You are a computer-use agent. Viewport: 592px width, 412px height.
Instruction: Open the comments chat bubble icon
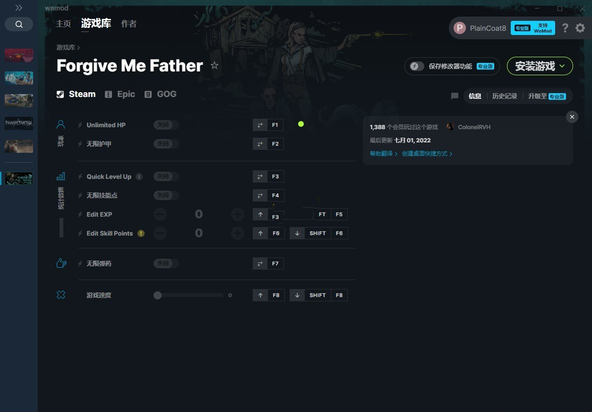click(x=455, y=96)
